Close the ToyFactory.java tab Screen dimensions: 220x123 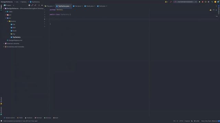coord(70,6)
